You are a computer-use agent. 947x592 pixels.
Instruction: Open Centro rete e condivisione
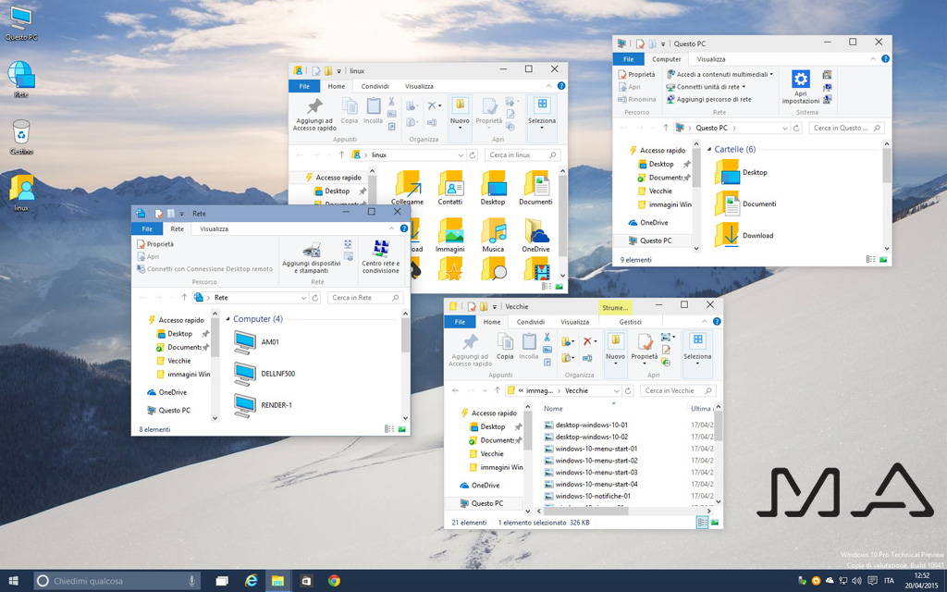[380, 257]
